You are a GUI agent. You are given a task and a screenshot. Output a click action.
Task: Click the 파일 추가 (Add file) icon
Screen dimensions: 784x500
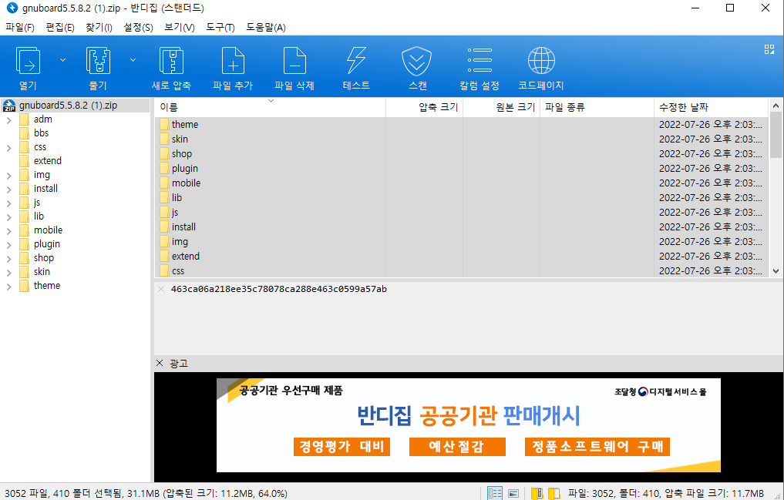click(x=233, y=61)
